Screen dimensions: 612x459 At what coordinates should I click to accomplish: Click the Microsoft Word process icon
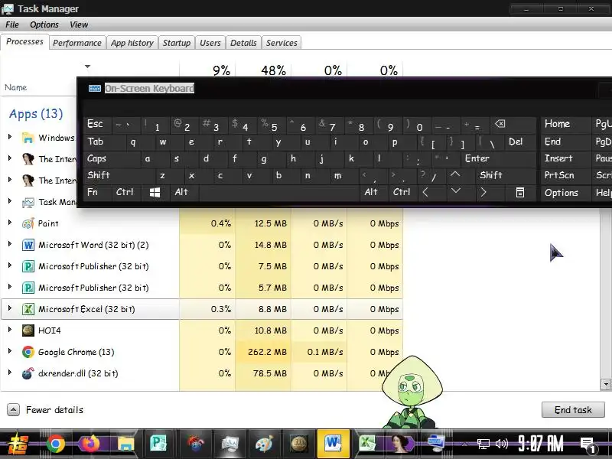click(28, 245)
